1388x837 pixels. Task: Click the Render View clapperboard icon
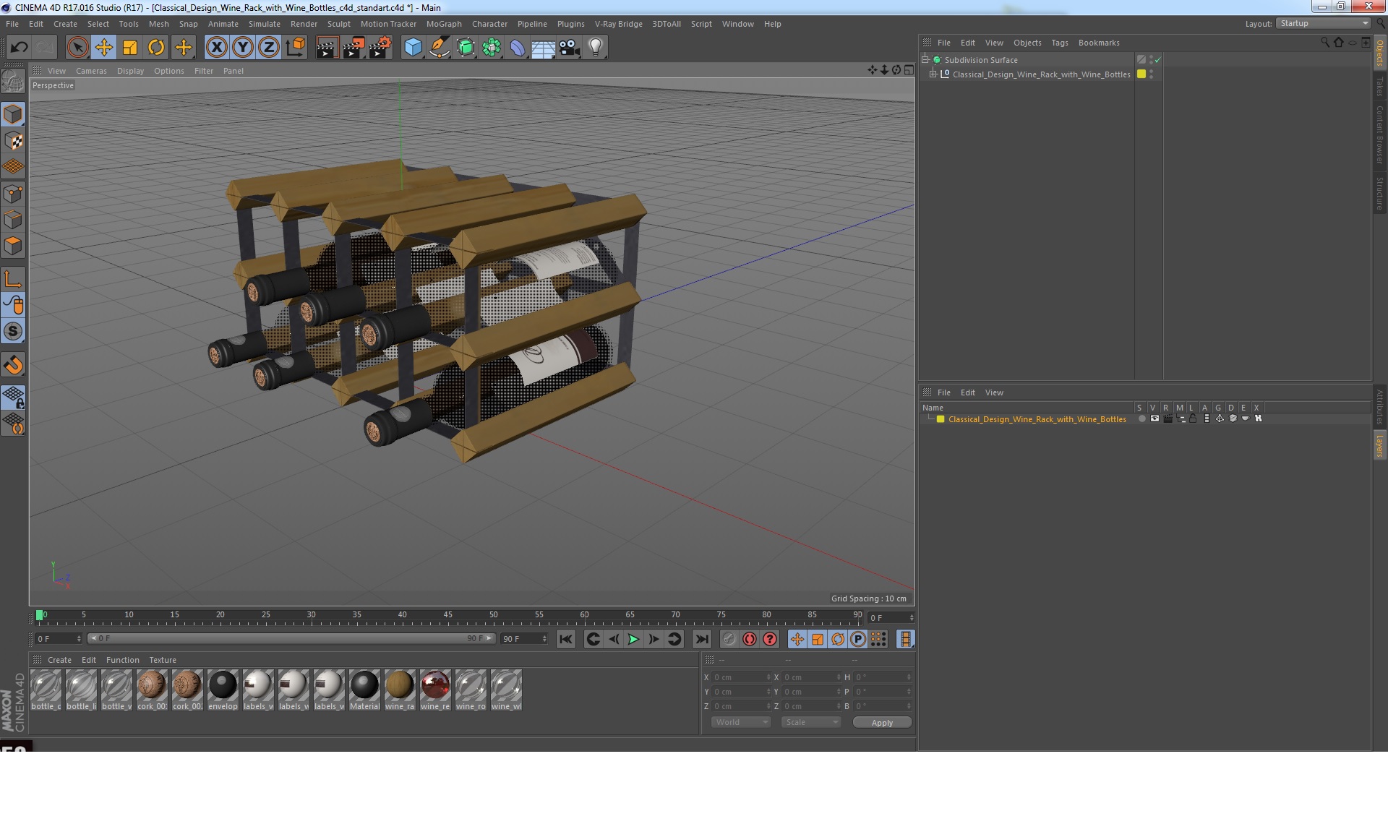click(327, 48)
